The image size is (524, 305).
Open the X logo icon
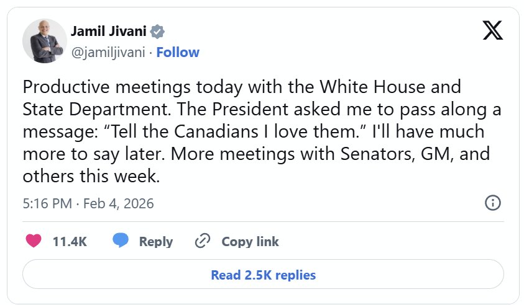[x=492, y=30]
